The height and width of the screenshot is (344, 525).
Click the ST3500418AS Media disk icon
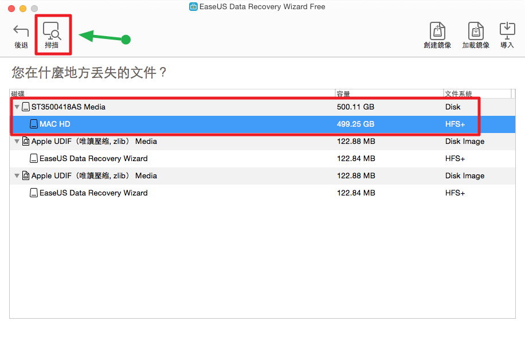(26, 107)
